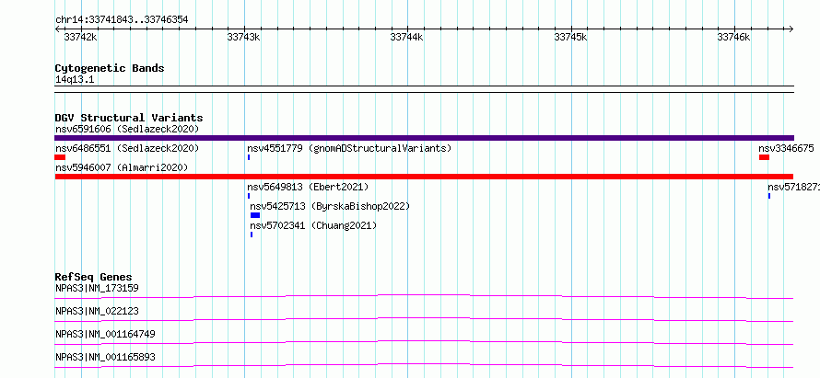Viewport: 820px width, 378px height.
Task: Click the RefSeq Genes track title
Action: coord(93,277)
